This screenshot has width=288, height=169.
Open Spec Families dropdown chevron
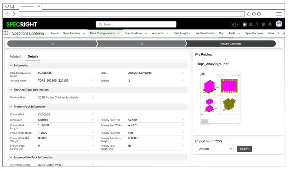[84, 33]
